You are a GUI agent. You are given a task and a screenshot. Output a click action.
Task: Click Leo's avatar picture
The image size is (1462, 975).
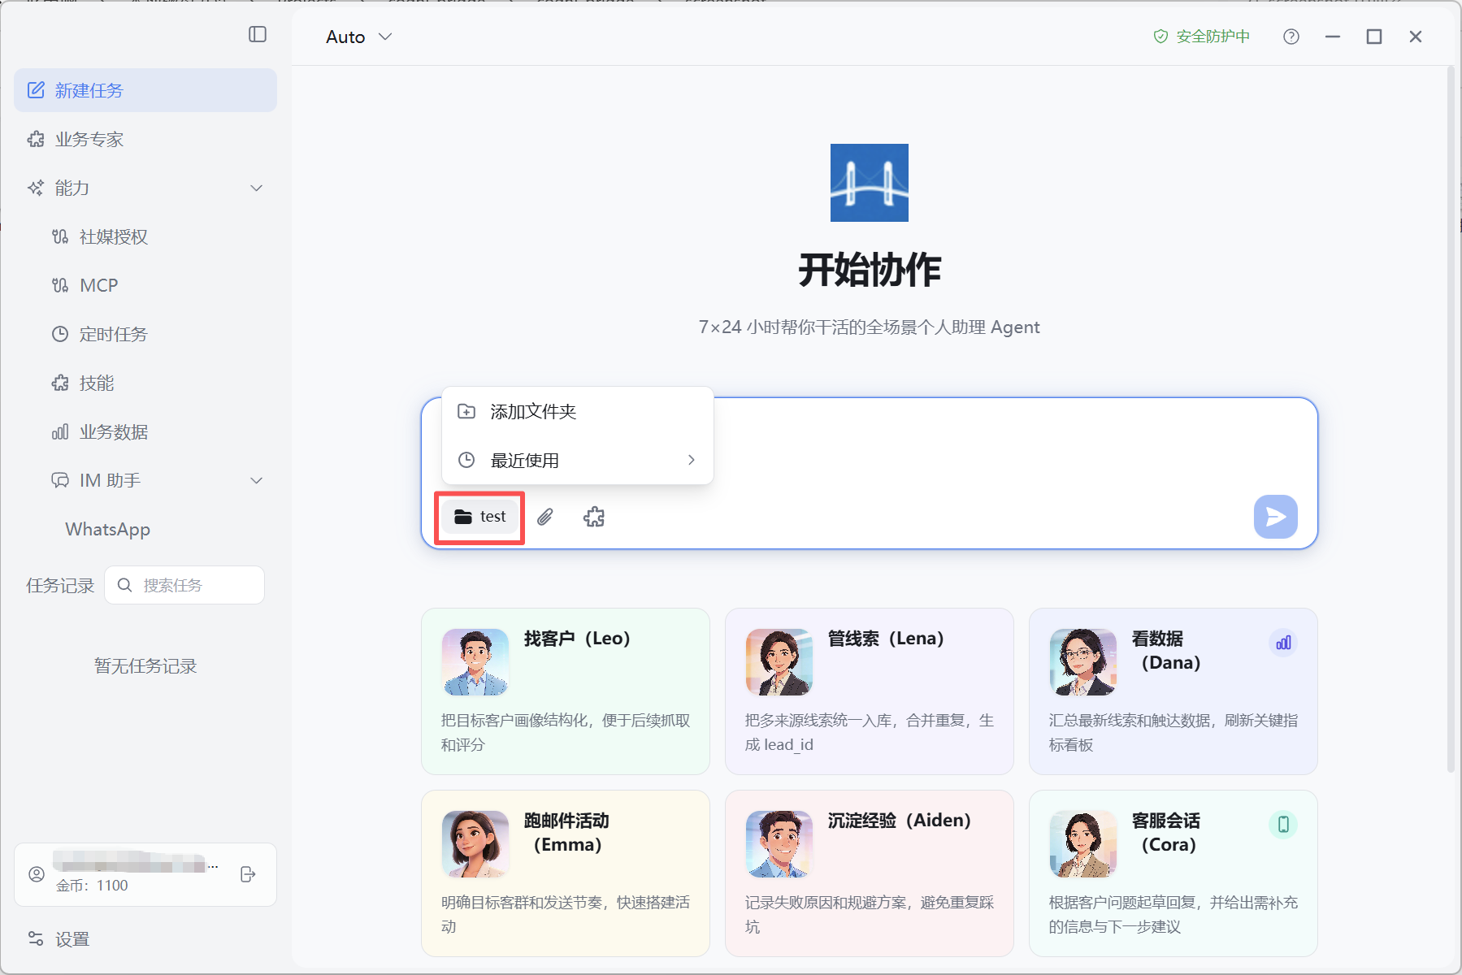coord(475,662)
